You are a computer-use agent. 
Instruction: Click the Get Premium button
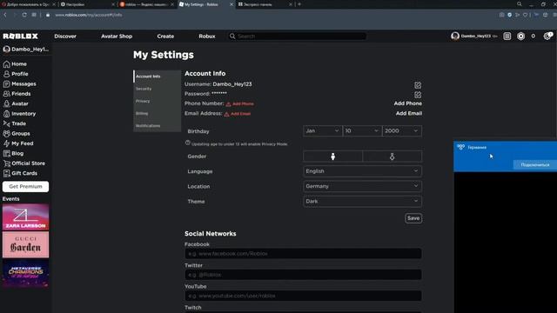[25, 186]
